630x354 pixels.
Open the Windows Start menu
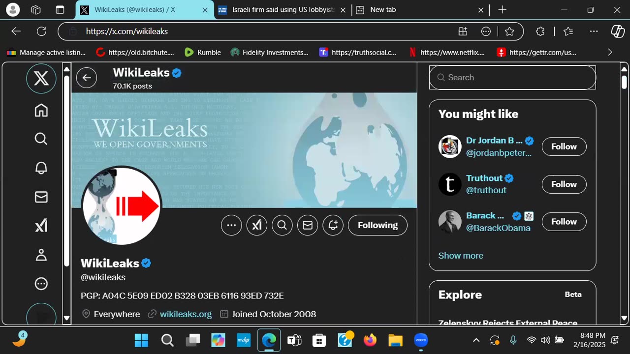pyautogui.click(x=141, y=340)
